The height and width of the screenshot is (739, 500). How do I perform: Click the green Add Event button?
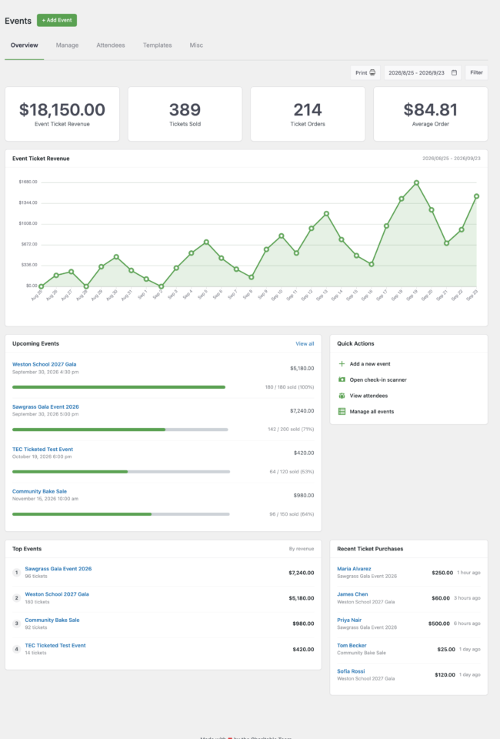[x=57, y=20]
